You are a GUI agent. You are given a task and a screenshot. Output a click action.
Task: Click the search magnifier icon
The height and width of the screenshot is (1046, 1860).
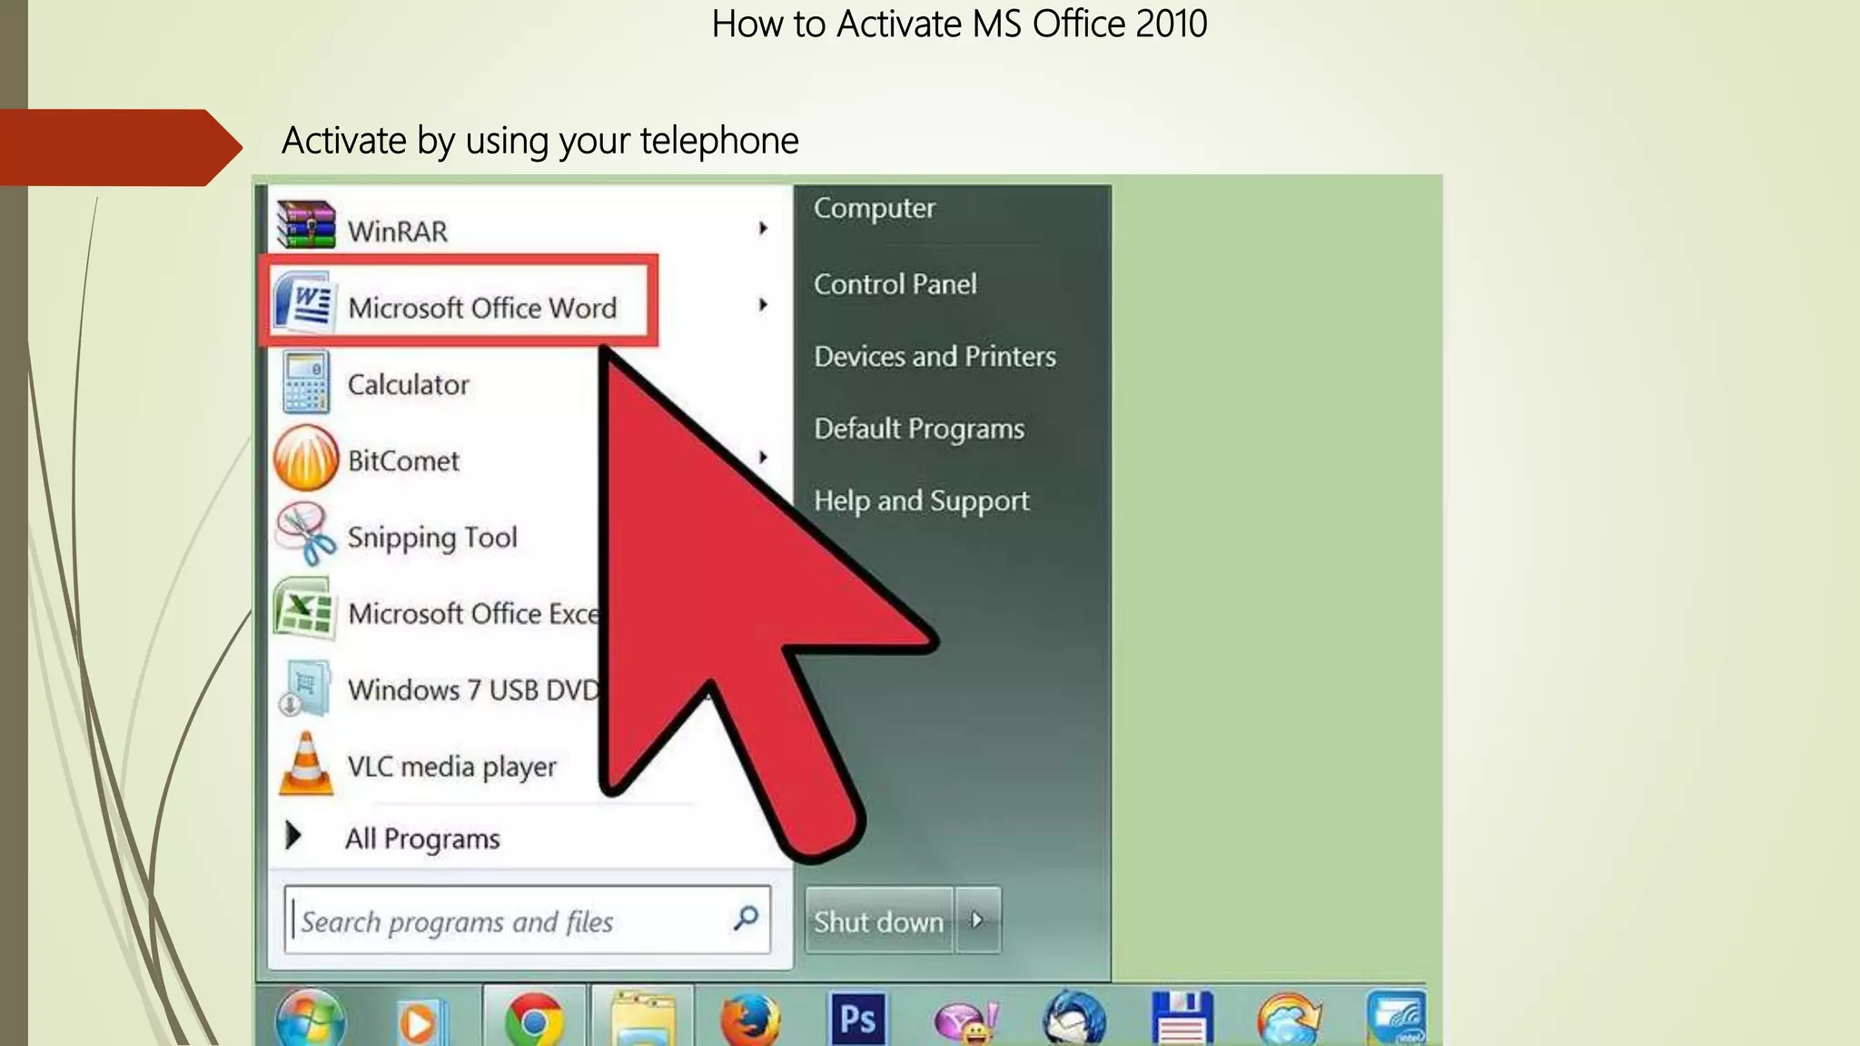[x=746, y=918]
